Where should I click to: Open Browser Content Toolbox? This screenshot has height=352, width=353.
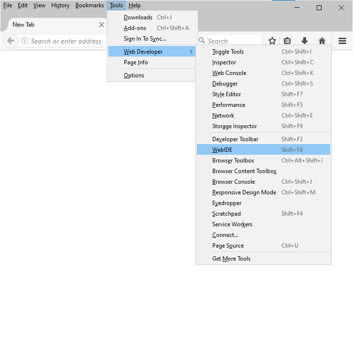click(x=264, y=171)
